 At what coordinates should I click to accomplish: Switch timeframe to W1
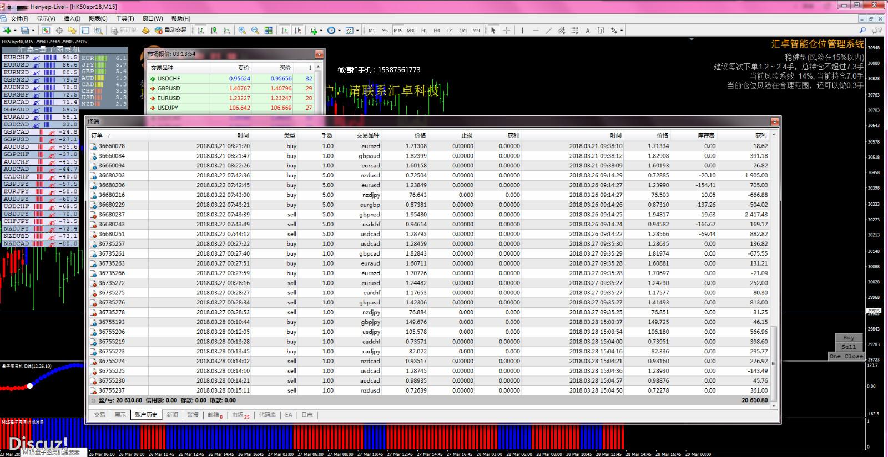tap(463, 31)
